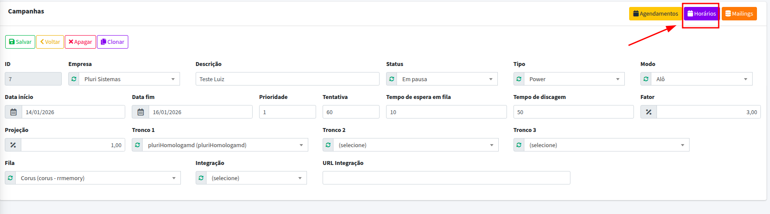Screen dimensions: 770x214
Task: Open the Tipo dropdown showing Power
Action: (574, 79)
